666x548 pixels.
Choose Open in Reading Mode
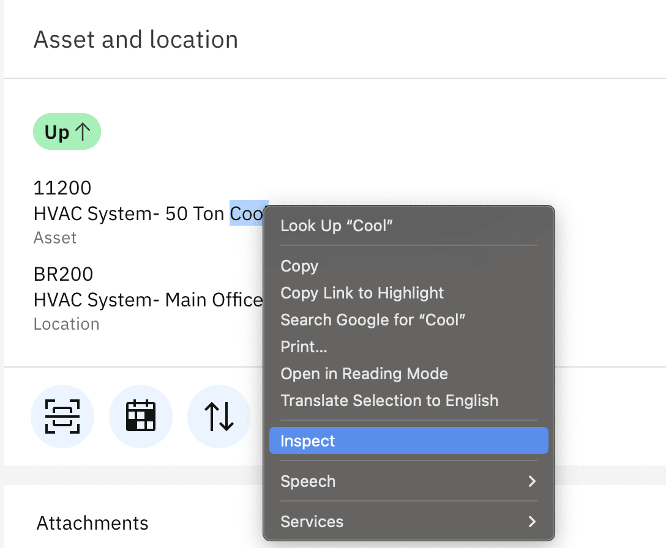tap(364, 374)
